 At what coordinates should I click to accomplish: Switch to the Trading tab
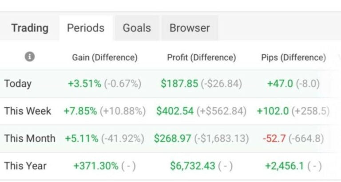coord(30,28)
